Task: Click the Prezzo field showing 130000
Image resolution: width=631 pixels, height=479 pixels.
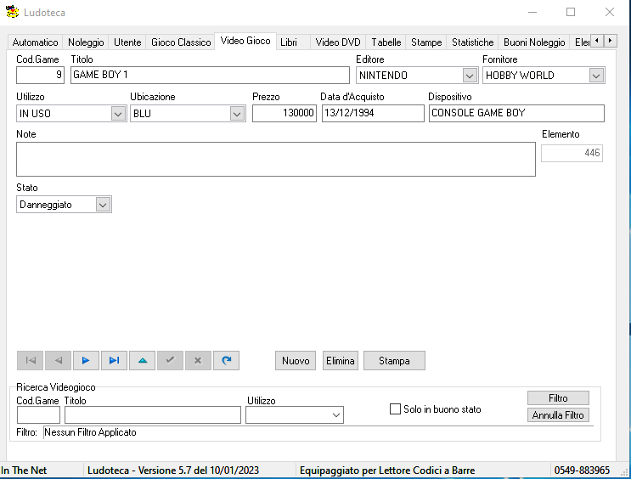Action: 285,113
